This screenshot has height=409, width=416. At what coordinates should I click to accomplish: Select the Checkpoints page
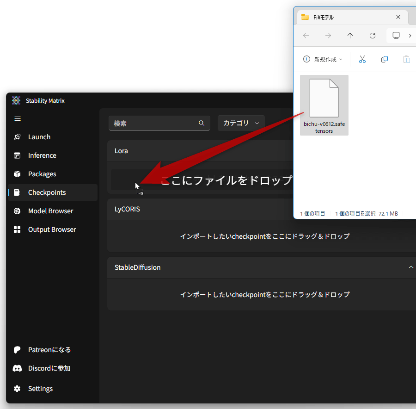tap(53, 192)
